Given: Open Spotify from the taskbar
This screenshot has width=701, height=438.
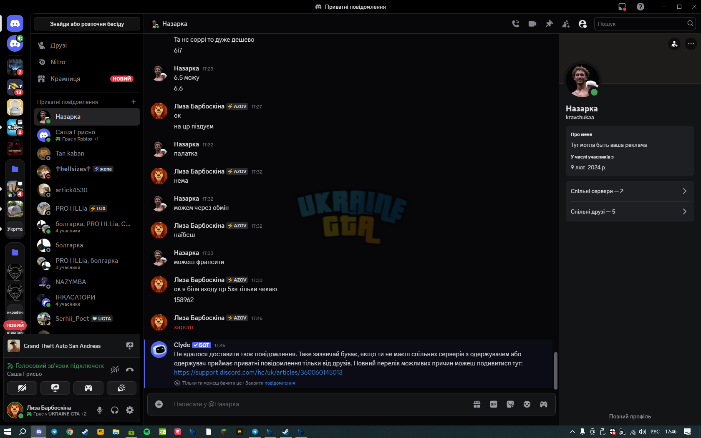Looking at the screenshot, I should click(x=147, y=432).
